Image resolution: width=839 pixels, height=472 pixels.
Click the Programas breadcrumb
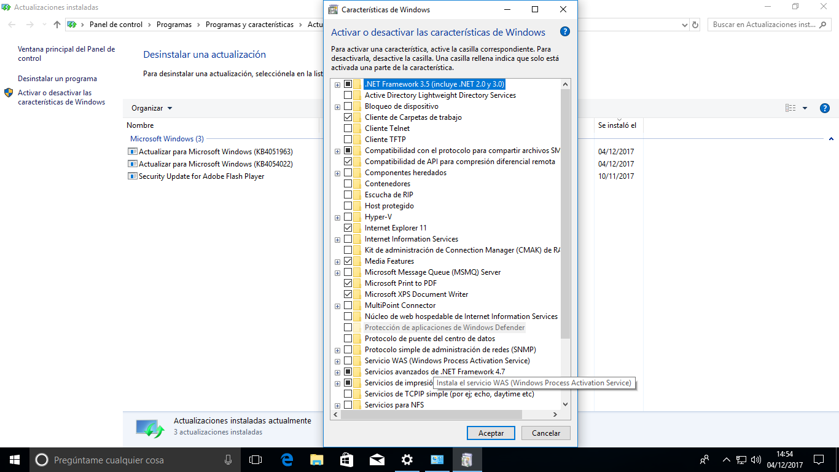[174, 25]
